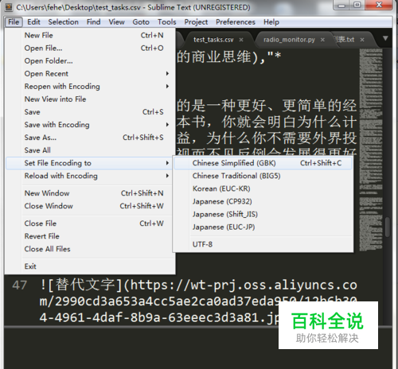
Task: Click Save in the File menu
Action: [90, 112]
